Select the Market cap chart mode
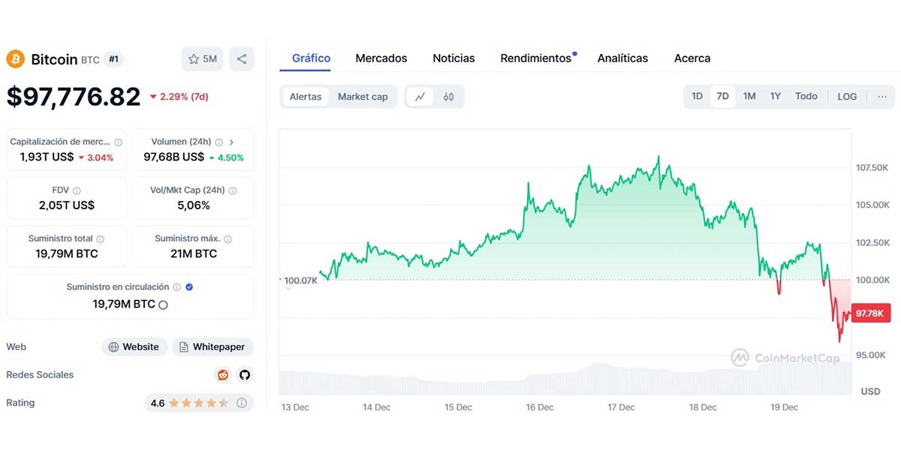 (363, 97)
